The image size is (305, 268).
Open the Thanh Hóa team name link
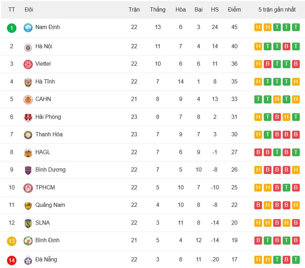tap(49, 134)
